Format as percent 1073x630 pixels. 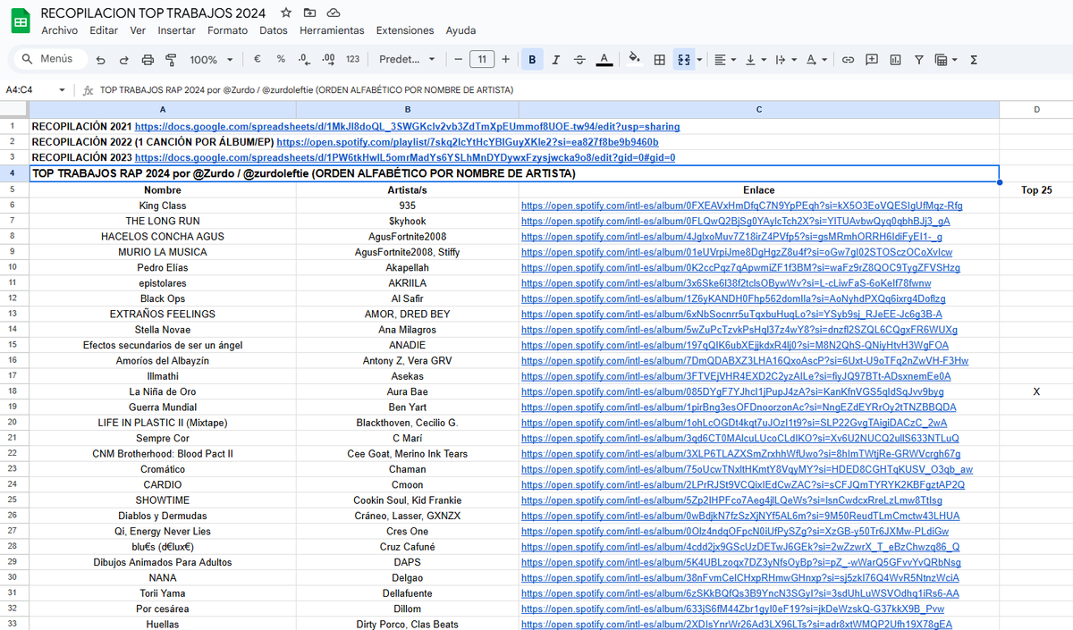point(281,60)
